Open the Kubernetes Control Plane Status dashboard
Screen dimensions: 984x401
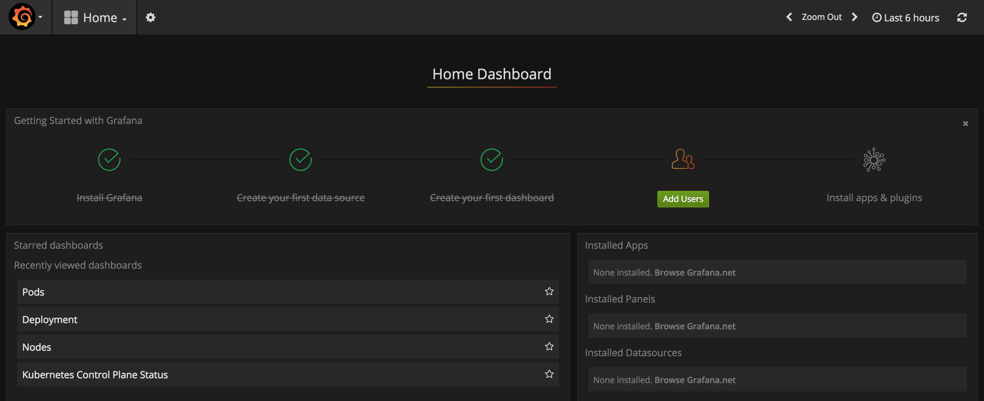(x=95, y=374)
